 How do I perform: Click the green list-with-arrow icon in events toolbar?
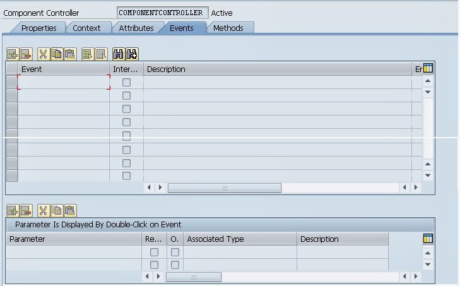tap(88, 54)
